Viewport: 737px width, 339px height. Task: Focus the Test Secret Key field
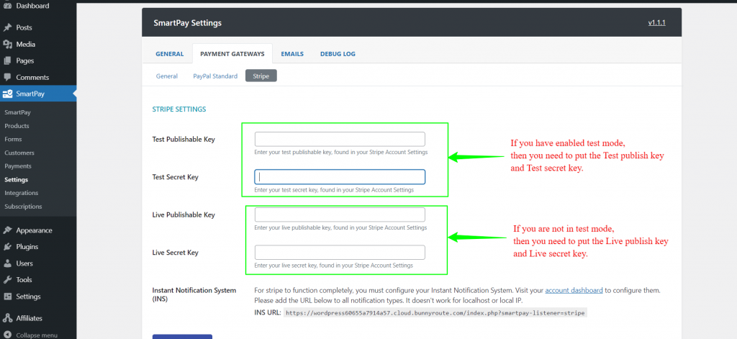[340, 177]
